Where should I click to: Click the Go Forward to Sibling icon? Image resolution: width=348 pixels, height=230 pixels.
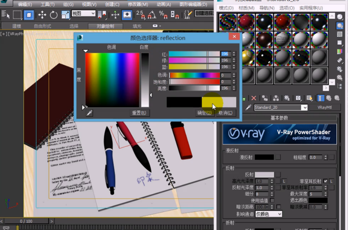337,98
